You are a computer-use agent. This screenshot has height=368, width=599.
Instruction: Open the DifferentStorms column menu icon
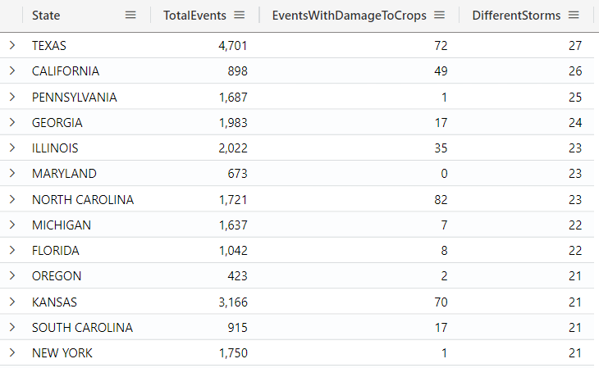574,16
